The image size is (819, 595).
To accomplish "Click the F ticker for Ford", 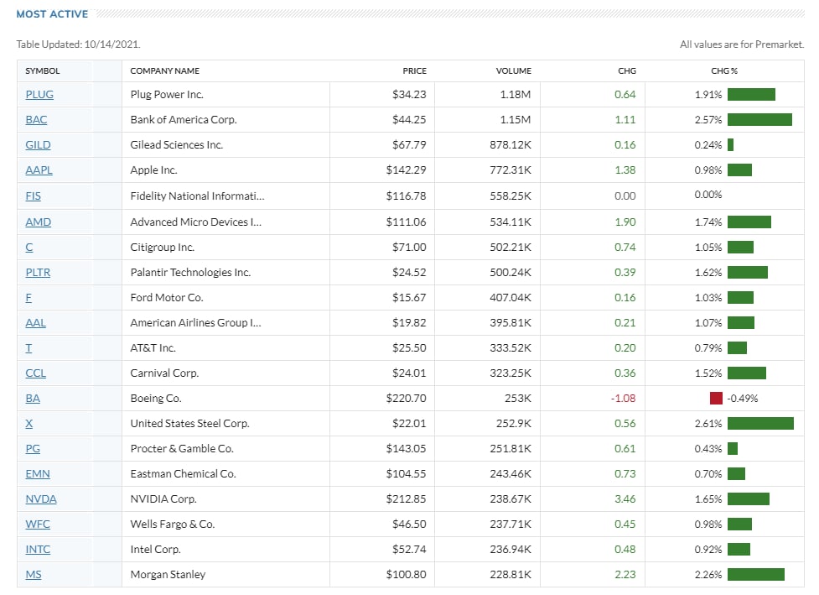I will [29, 297].
